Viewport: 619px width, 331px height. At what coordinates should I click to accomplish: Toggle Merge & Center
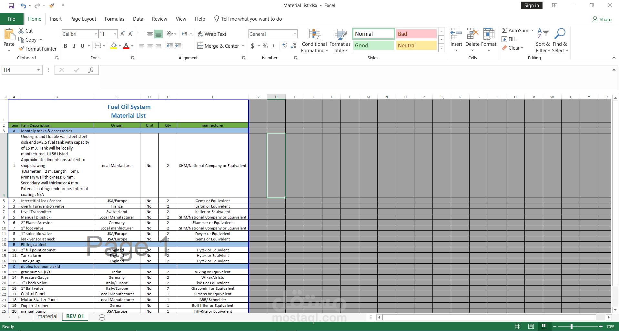click(x=218, y=46)
